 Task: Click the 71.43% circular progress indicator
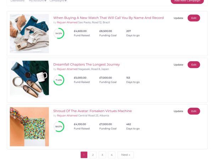click(59, 80)
